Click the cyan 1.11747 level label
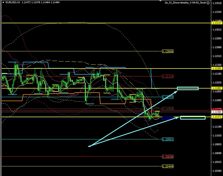The height and width of the screenshot is (176, 223). coord(168,97)
